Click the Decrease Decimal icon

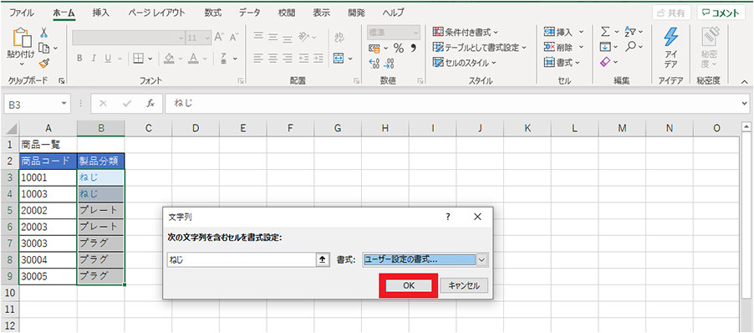tap(390, 64)
